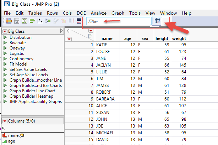Collapse panels with the left-pointing triangle in grid corner
218x145 pixels.
(x=68, y=31)
